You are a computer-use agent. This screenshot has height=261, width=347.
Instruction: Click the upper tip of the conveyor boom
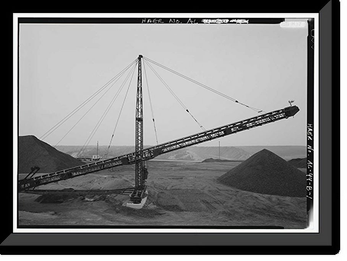point(293,111)
